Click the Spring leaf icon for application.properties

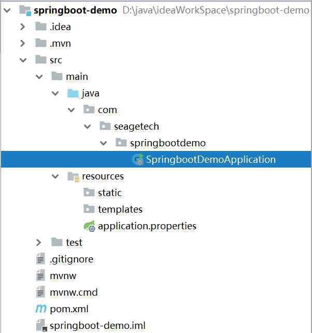coord(89,226)
